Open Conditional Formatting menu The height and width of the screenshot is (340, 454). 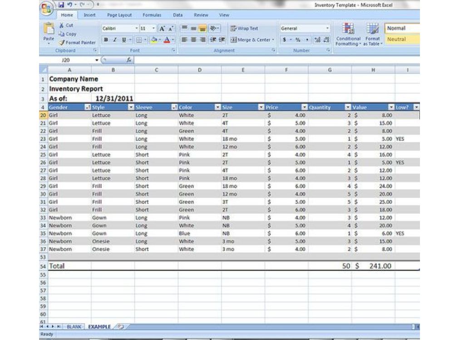pyautogui.click(x=348, y=34)
